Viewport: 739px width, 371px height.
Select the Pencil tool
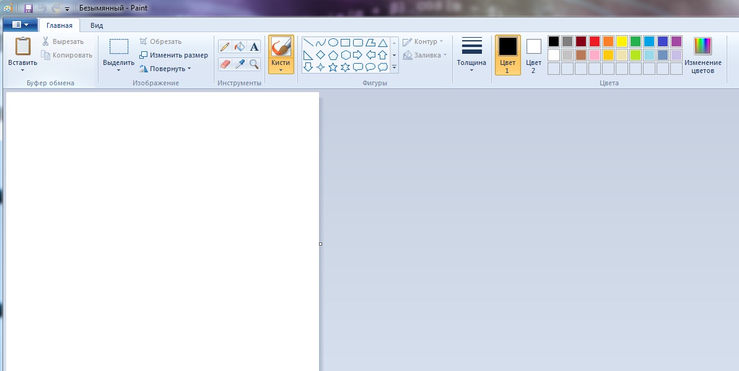click(x=225, y=47)
